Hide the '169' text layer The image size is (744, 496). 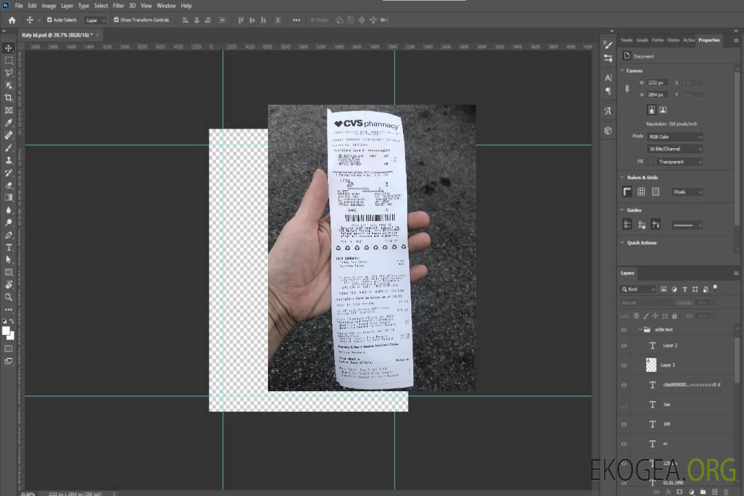624,424
